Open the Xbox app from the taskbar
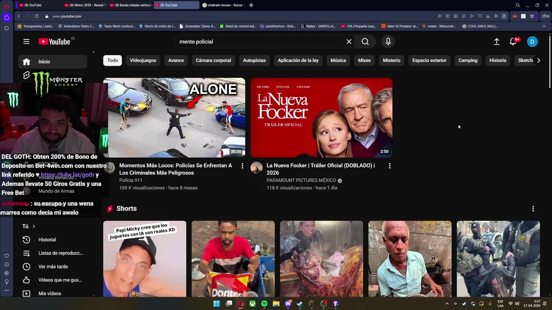552x310 pixels. pyautogui.click(x=252, y=304)
